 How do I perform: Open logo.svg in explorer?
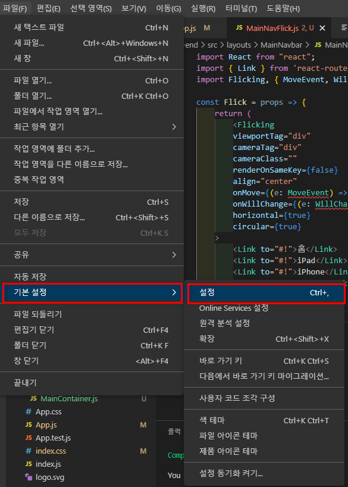[x=49, y=477]
